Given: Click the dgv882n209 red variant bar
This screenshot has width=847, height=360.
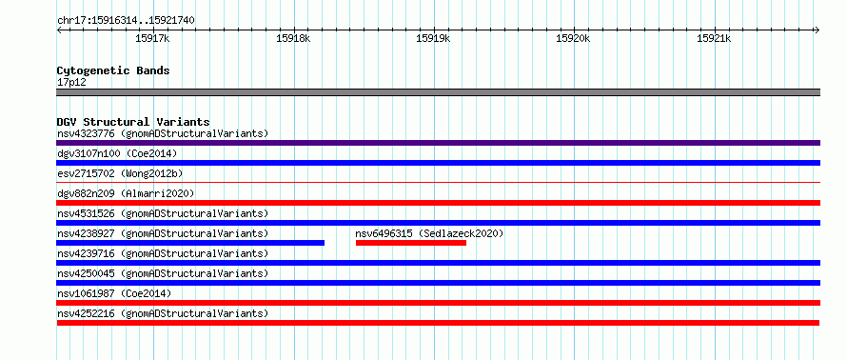Looking at the screenshot, I should click(x=438, y=203).
